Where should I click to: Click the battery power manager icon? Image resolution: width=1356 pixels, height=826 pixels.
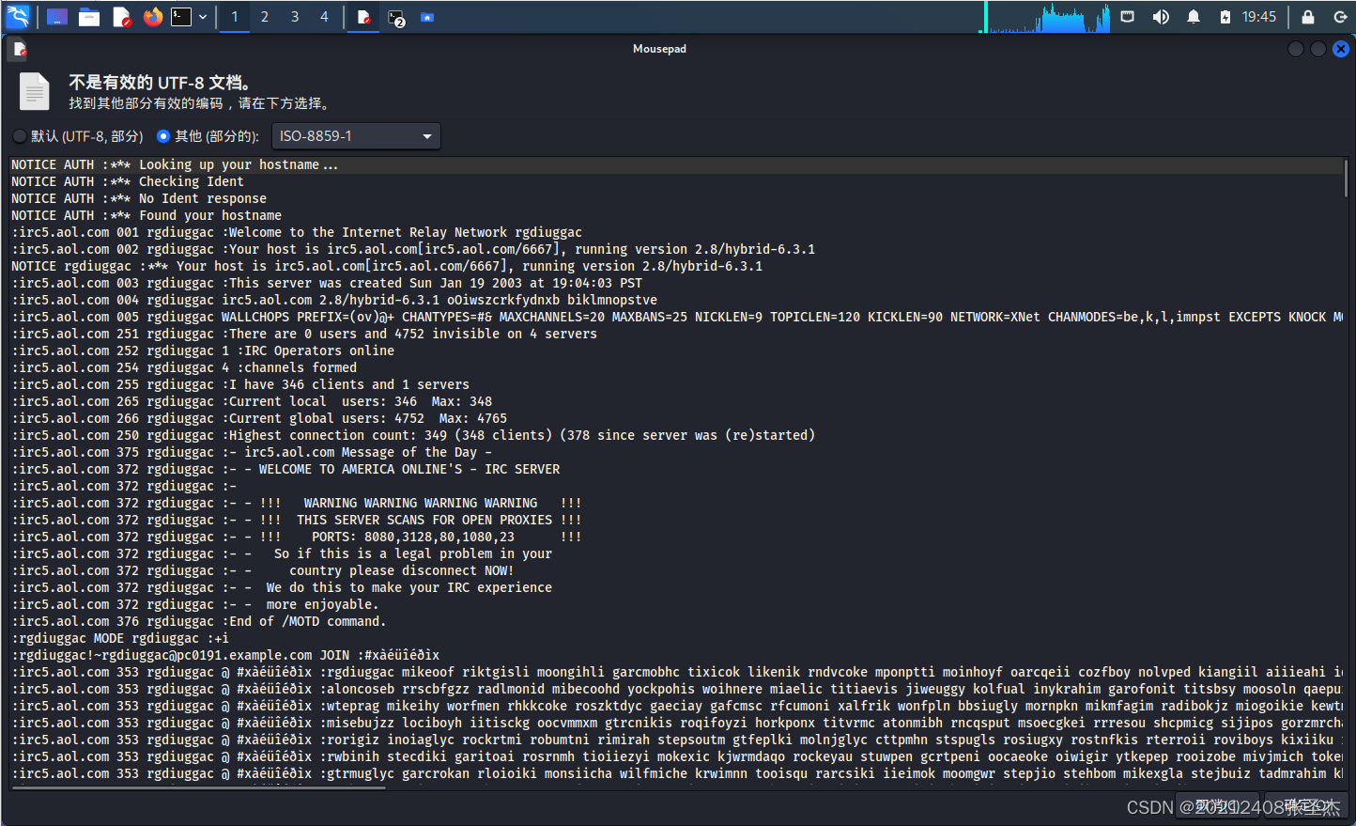click(x=1225, y=17)
